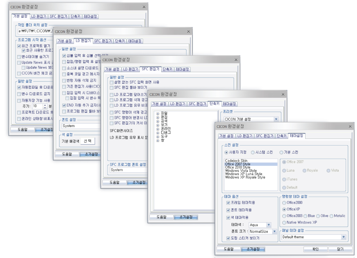Click 닫기 button in 테마설정 window
The height and width of the screenshot is (258, 357).
click(340, 249)
